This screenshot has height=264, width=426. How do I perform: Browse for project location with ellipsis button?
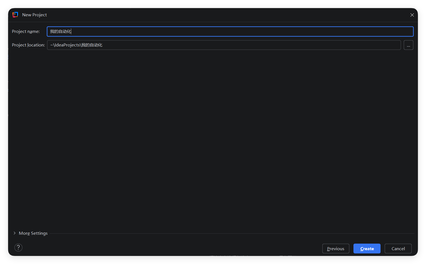click(x=408, y=45)
